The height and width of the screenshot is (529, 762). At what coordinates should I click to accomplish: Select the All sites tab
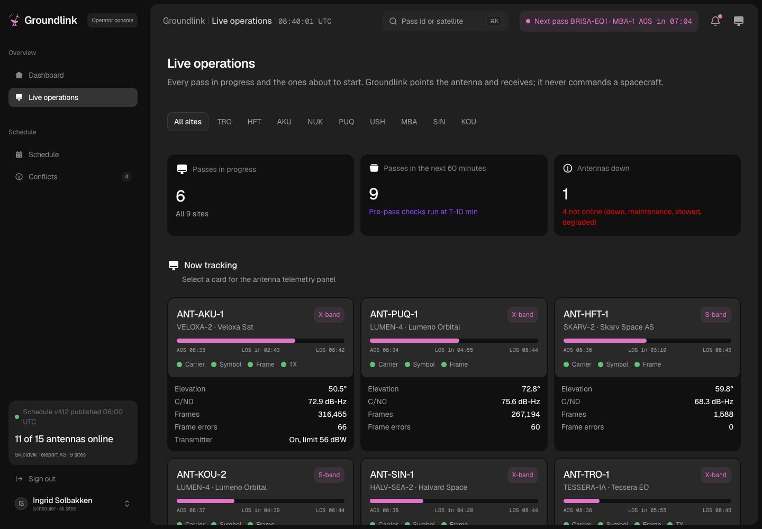click(x=188, y=122)
